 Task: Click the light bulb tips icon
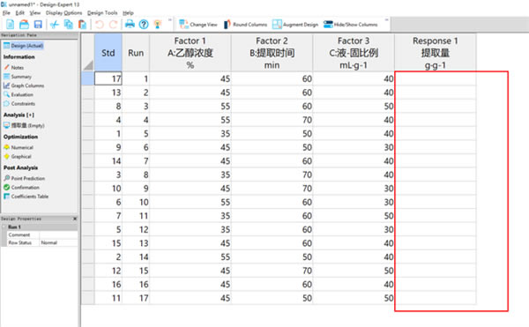tap(157, 25)
